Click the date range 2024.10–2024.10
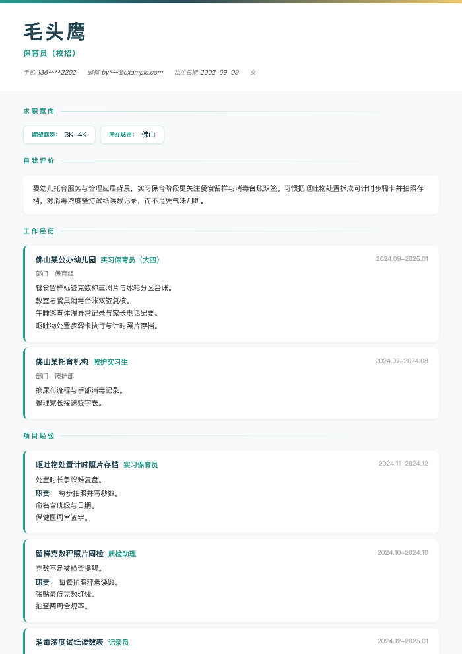The image size is (462, 654). (x=403, y=552)
